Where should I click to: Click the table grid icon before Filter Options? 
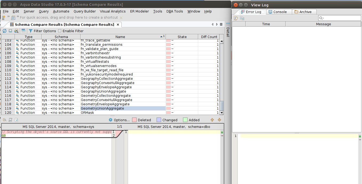23,31
